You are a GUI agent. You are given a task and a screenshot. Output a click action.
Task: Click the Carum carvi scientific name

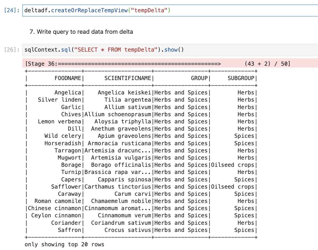132,194
